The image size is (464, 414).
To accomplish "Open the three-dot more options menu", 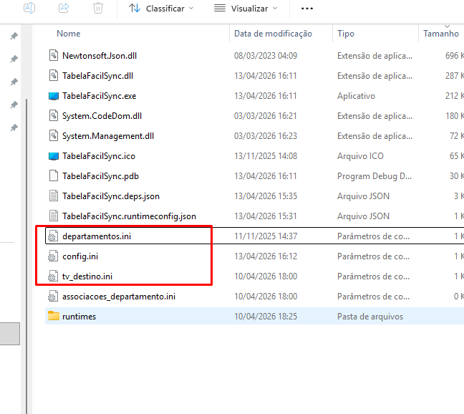I will pos(307,9).
